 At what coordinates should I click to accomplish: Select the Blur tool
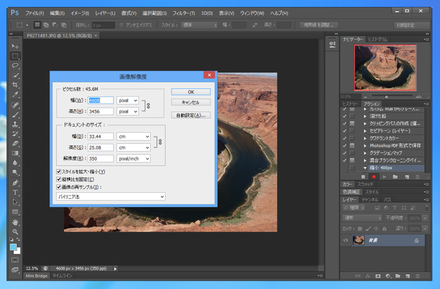(x=15, y=163)
